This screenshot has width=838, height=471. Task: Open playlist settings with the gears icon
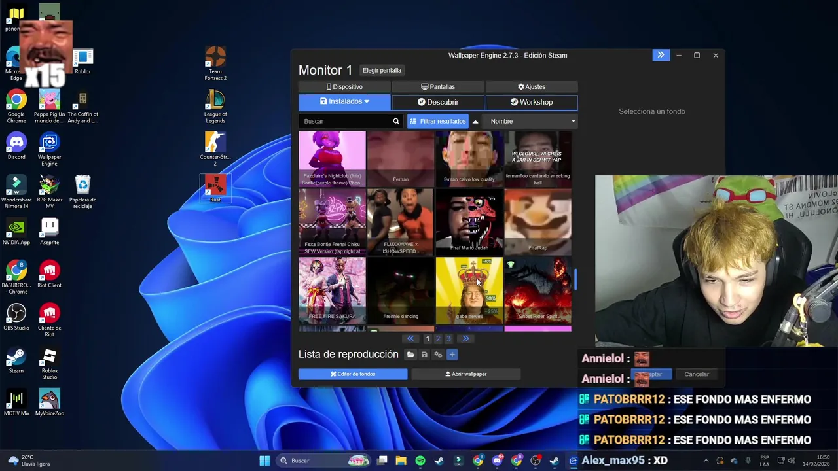[438, 355]
